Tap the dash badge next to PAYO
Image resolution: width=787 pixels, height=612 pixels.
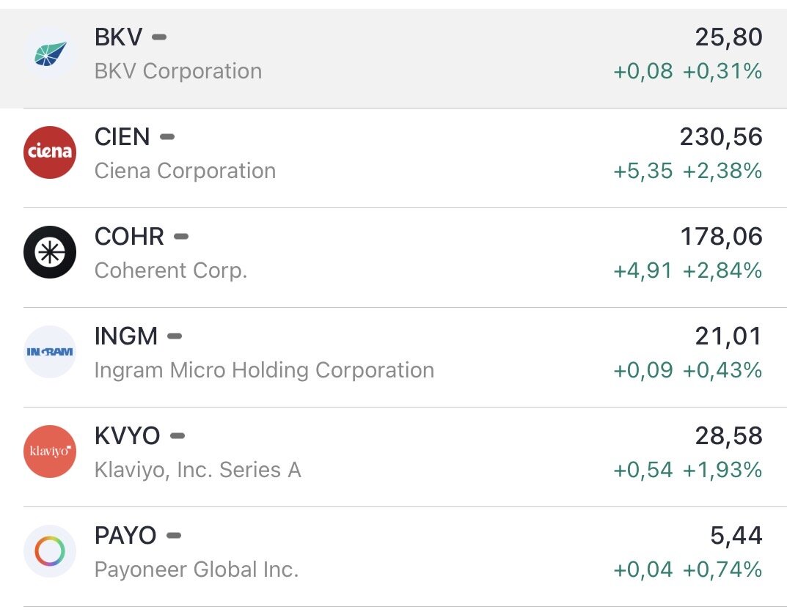click(x=174, y=535)
